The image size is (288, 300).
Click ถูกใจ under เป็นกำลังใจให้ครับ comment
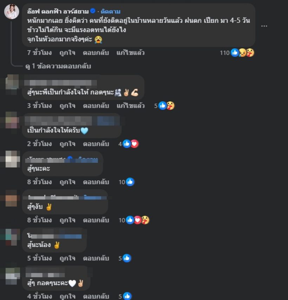tap(67, 144)
